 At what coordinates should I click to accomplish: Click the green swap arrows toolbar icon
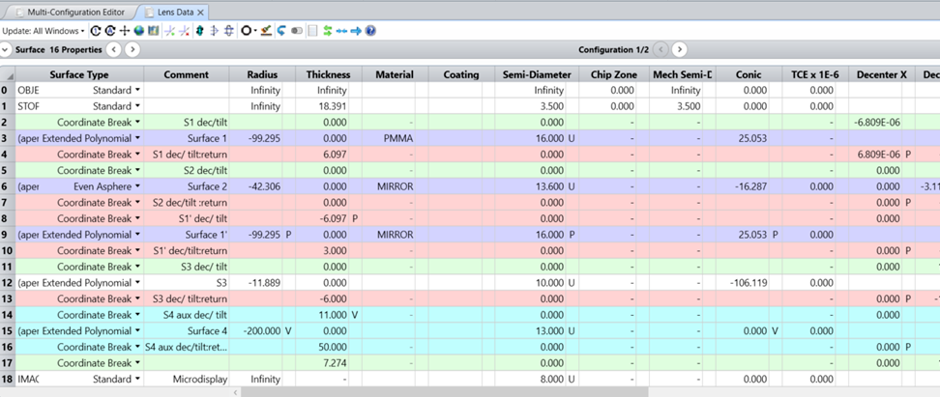click(x=328, y=31)
